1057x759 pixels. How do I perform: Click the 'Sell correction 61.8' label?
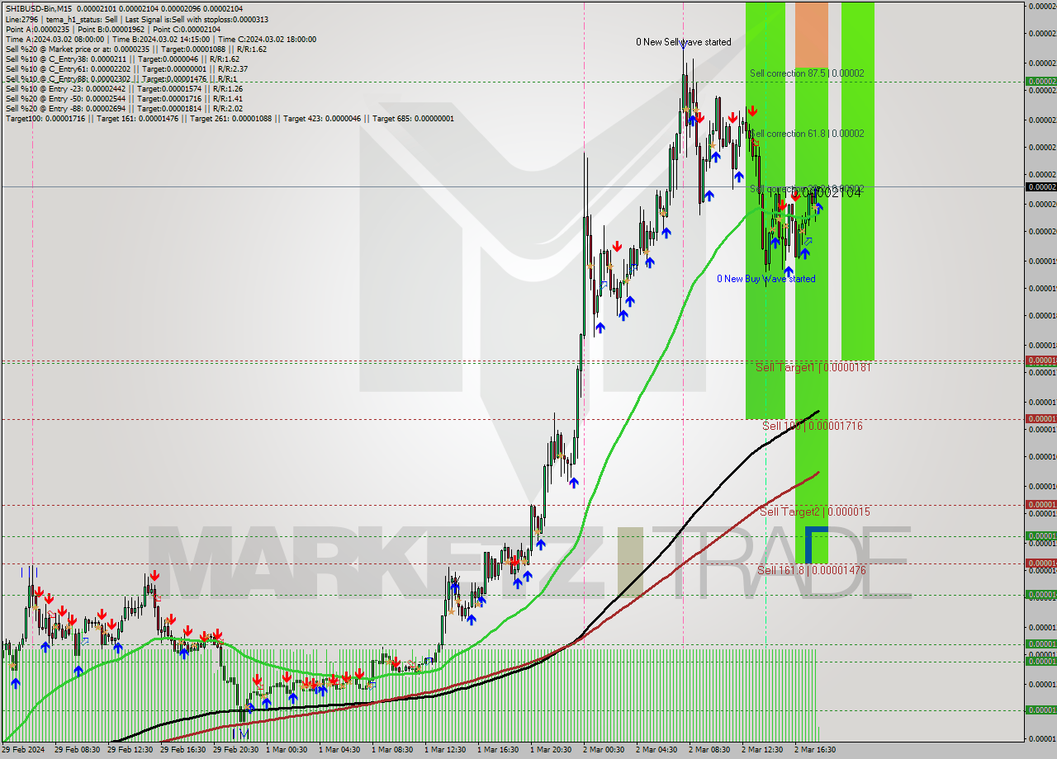(x=807, y=134)
